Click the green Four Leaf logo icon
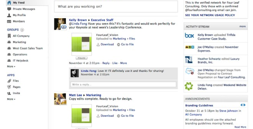253x129 pixels. click(x=189, y=86)
